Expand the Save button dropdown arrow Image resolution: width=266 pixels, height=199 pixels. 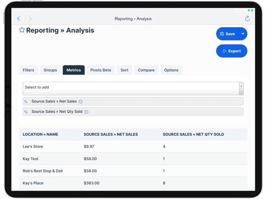[243, 34]
